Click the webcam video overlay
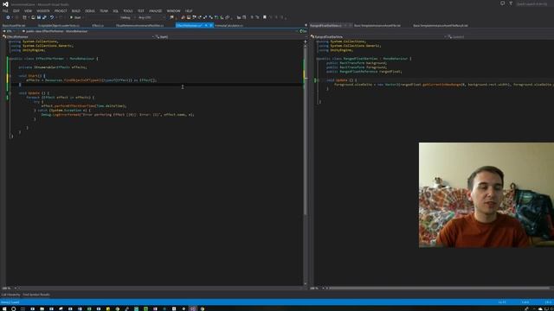This screenshot has height=311, width=554. [486, 195]
